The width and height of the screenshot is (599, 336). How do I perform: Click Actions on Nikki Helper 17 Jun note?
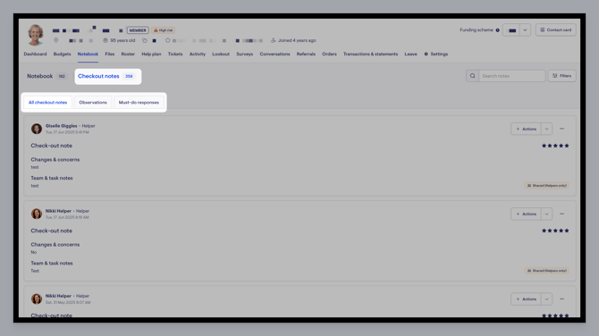point(526,214)
